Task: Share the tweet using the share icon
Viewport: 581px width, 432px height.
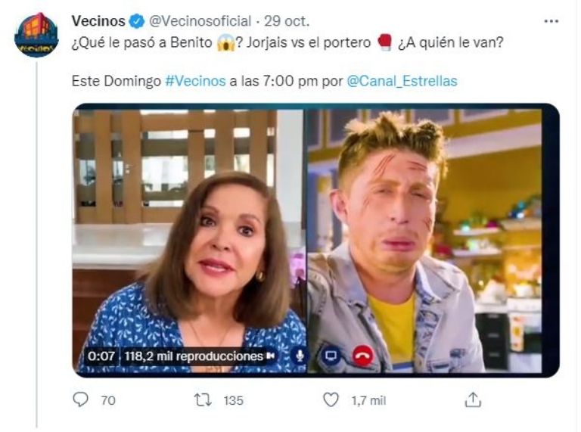Action: [473, 400]
